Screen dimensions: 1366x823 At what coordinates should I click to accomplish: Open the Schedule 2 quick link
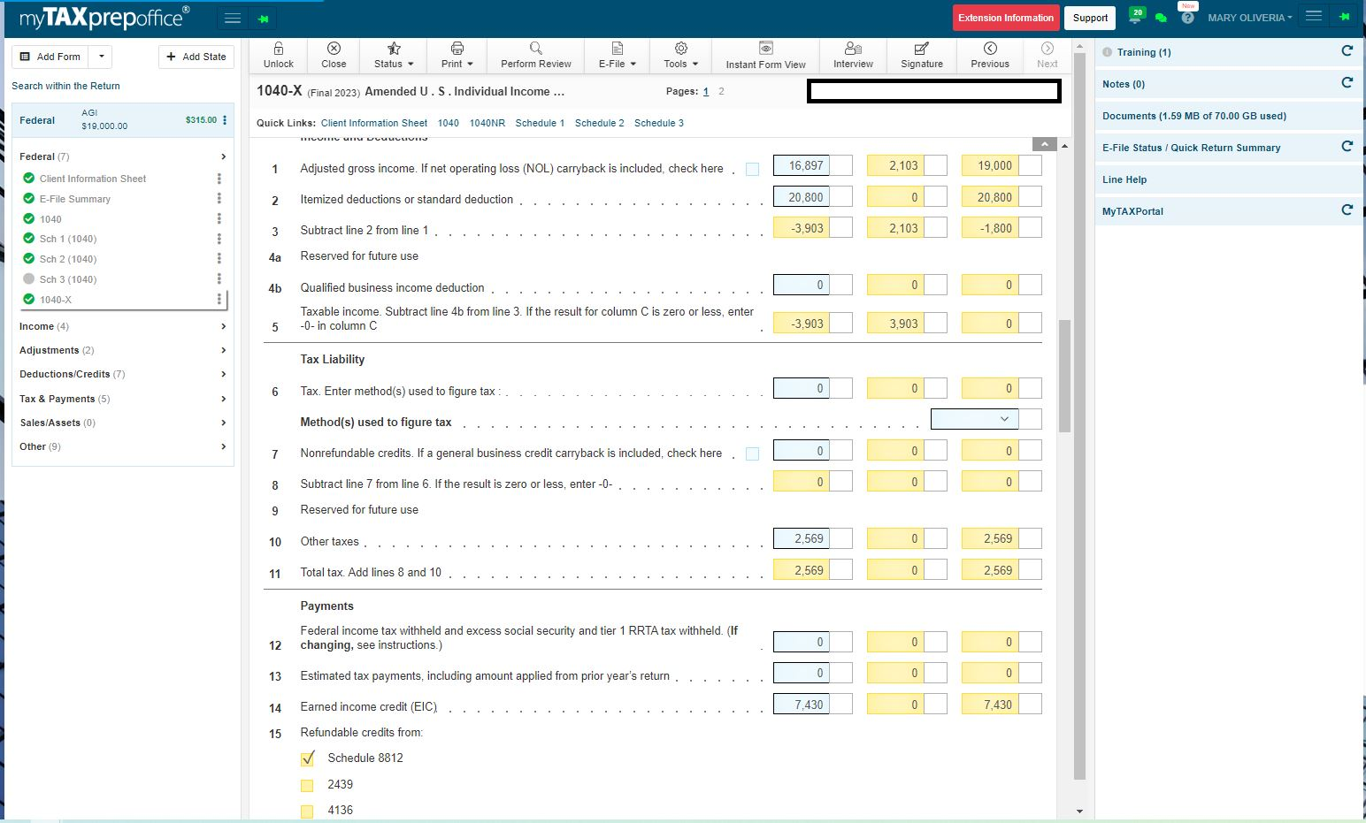click(600, 123)
